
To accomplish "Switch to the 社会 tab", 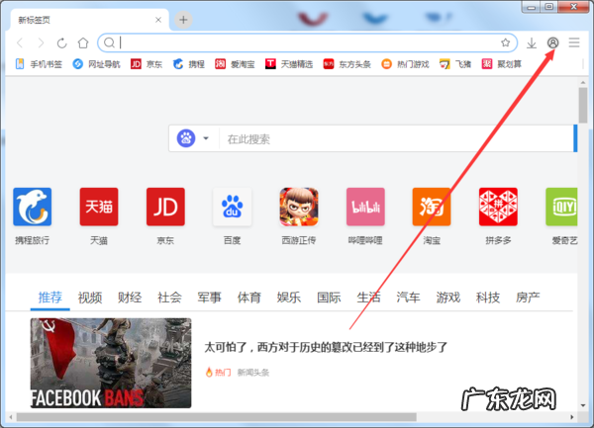I will tap(169, 298).
